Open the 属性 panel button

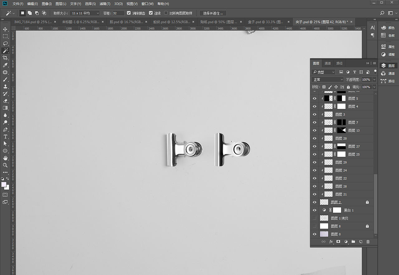click(388, 47)
